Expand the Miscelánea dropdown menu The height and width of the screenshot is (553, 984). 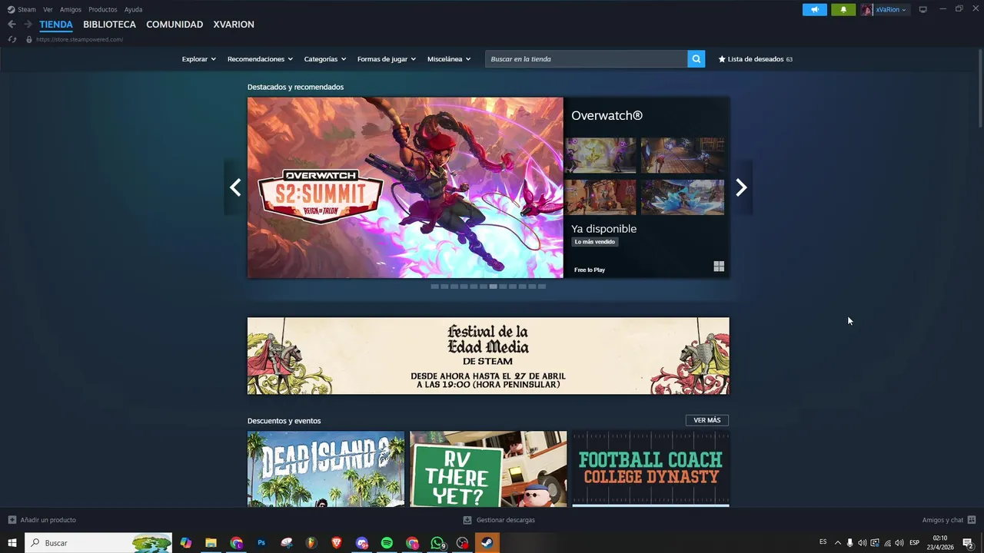point(449,59)
